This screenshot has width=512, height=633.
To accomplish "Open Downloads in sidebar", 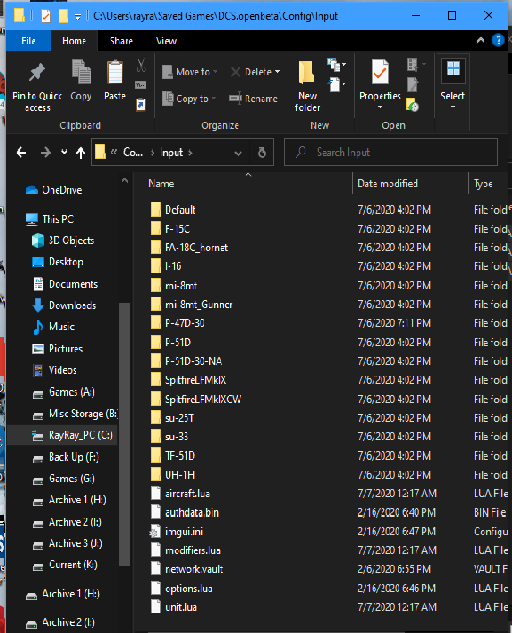I will pos(64,305).
